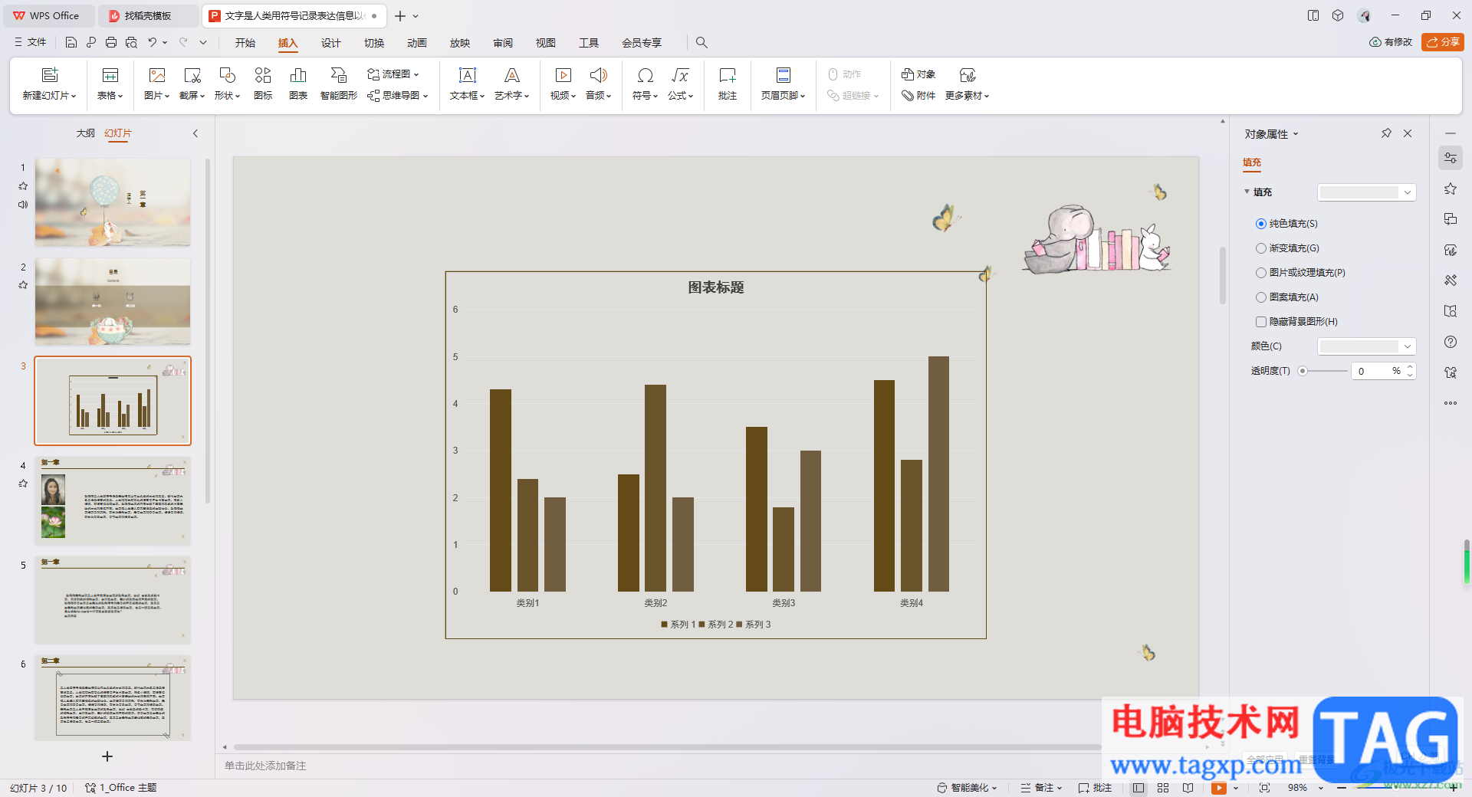
Task: Switch to Transitions (切换) tab
Action: coord(374,43)
